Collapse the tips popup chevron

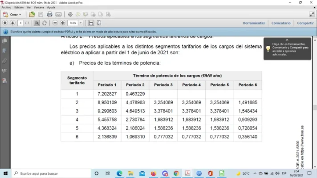point(287,40)
